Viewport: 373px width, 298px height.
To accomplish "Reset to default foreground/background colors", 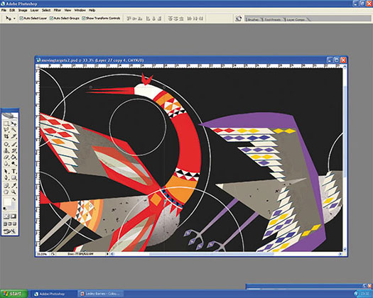I will (4, 209).
